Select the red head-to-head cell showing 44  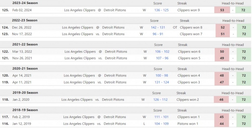point(222,124)
